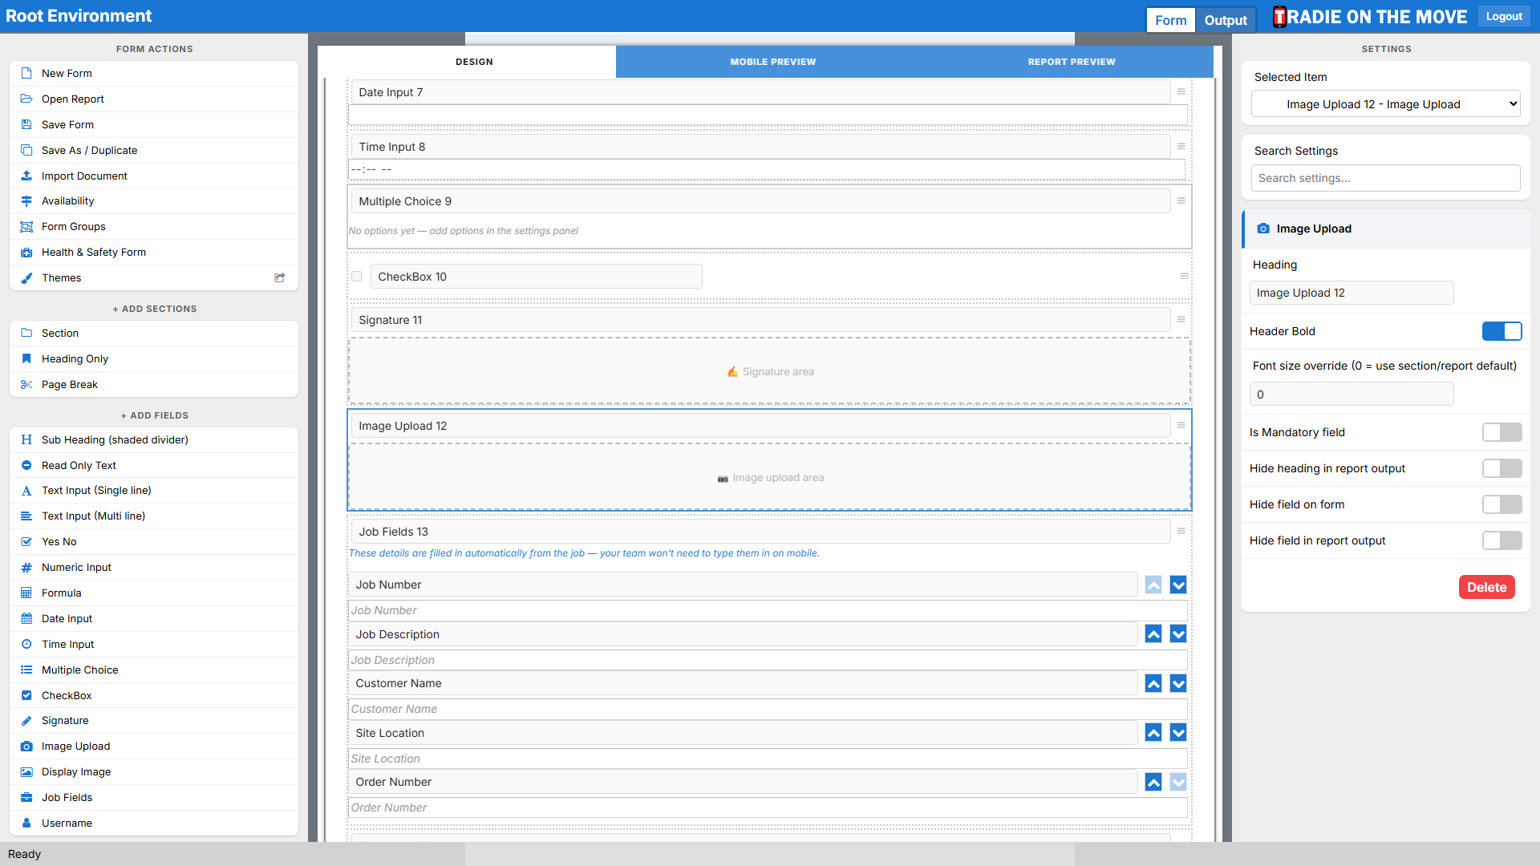This screenshot has height=866, width=1540.
Task: Toggle the Header Bold switch off
Action: coord(1502,331)
